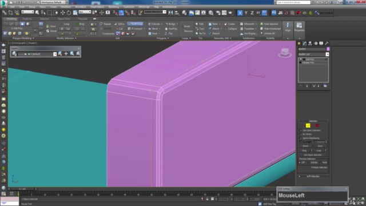Image resolution: width=366 pixels, height=206 pixels.
Task: Click the ViewCube in the viewport
Action: pyautogui.click(x=285, y=52)
